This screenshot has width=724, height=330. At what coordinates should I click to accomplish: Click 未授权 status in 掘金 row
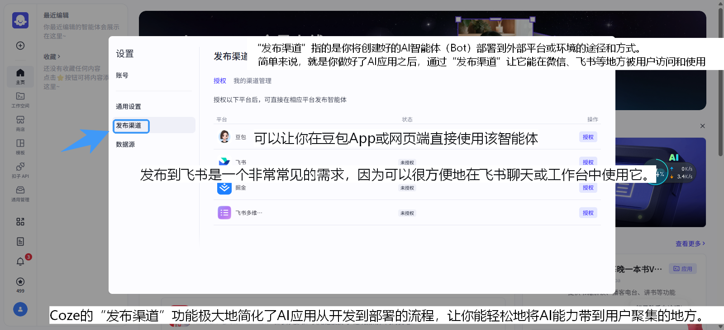coord(407,188)
